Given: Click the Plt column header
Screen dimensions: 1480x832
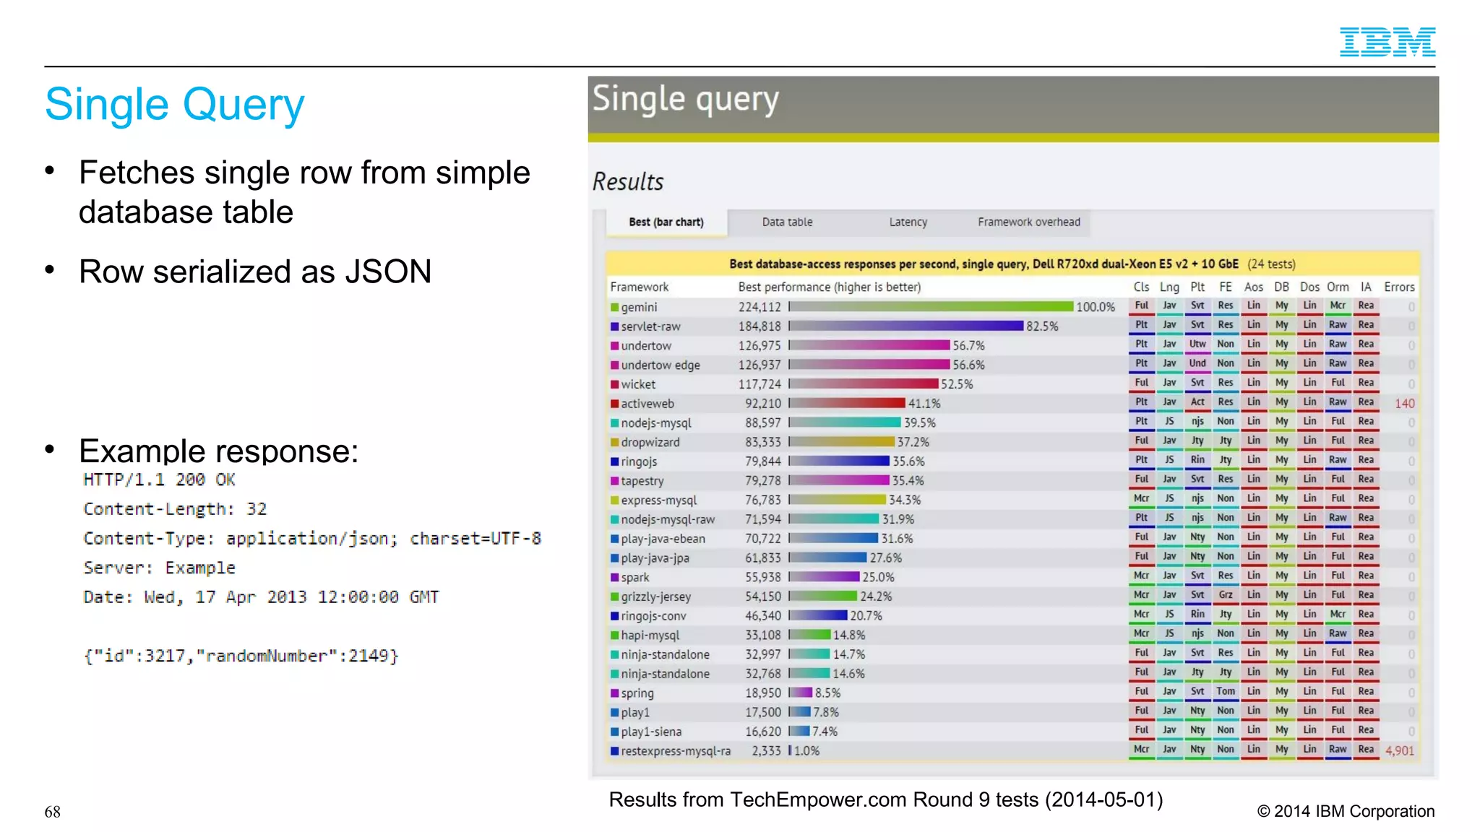Looking at the screenshot, I should point(1197,287).
